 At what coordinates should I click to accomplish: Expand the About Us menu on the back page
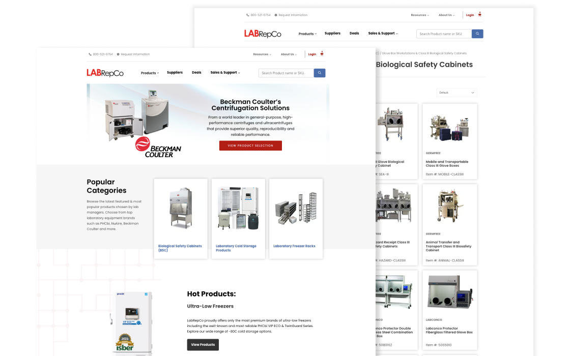tap(446, 15)
